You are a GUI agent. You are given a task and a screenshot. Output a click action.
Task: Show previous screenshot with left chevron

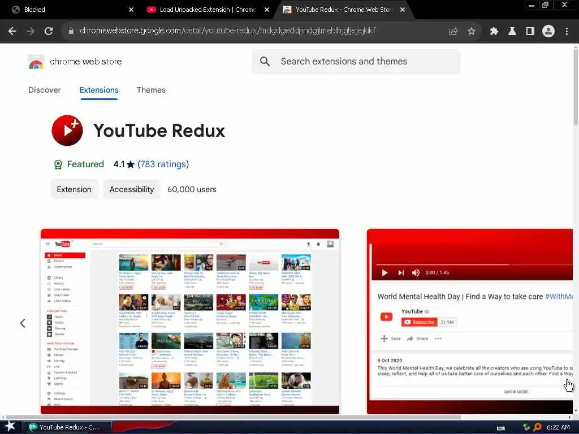(x=23, y=323)
